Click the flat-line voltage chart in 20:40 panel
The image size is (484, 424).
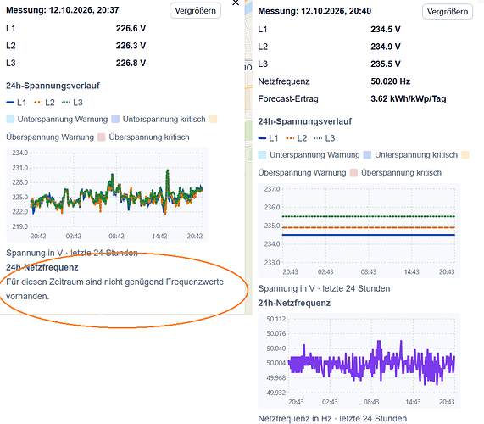pos(359,231)
